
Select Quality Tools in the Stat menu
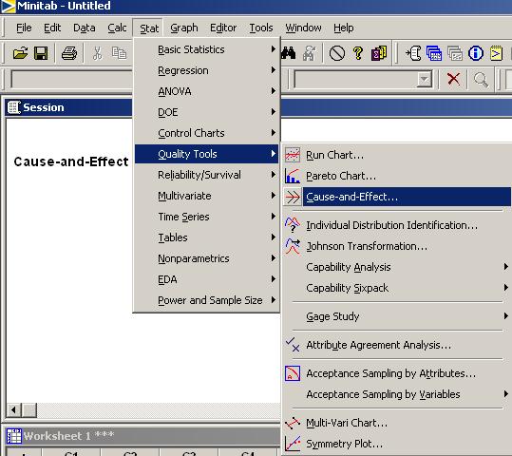coord(207,154)
